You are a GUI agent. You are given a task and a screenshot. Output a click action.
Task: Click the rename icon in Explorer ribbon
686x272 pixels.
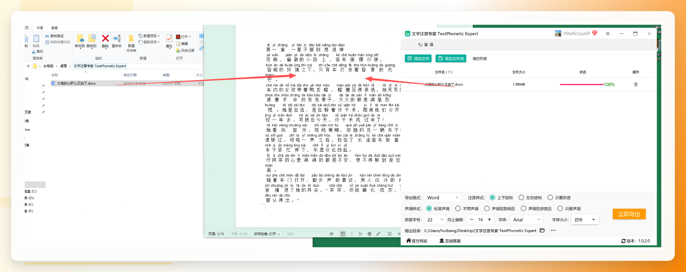pos(117,39)
